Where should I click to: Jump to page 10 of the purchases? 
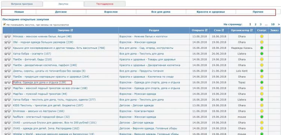[273, 25]
